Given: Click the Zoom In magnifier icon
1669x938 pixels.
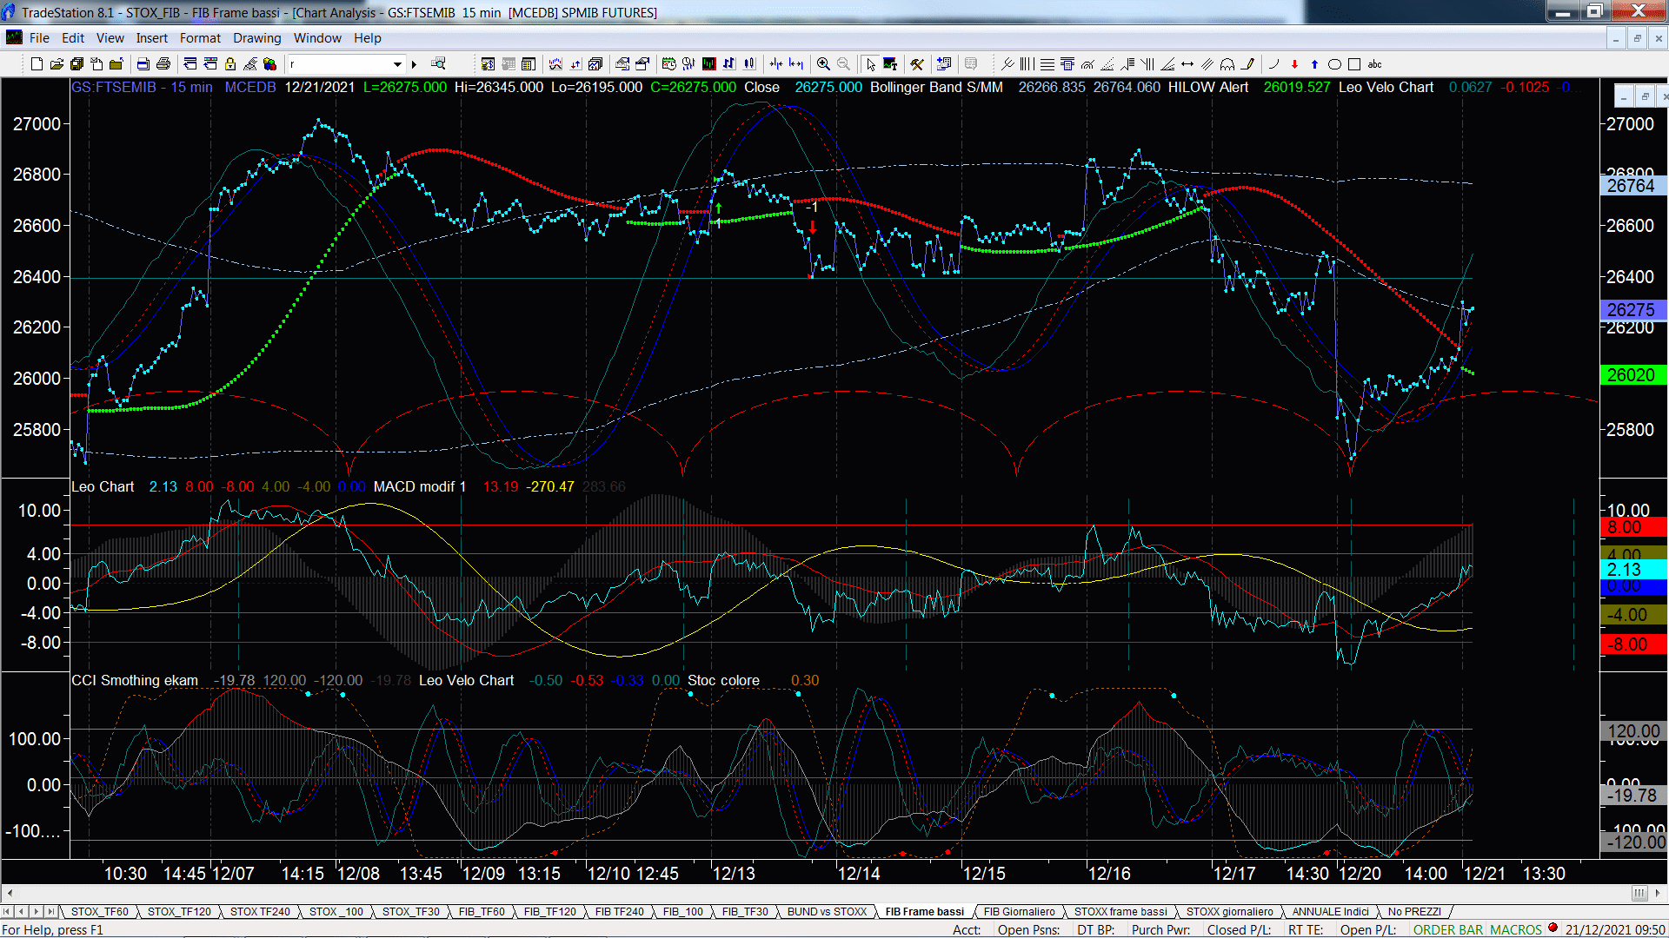Looking at the screenshot, I should pyautogui.click(x=823, y=64).
